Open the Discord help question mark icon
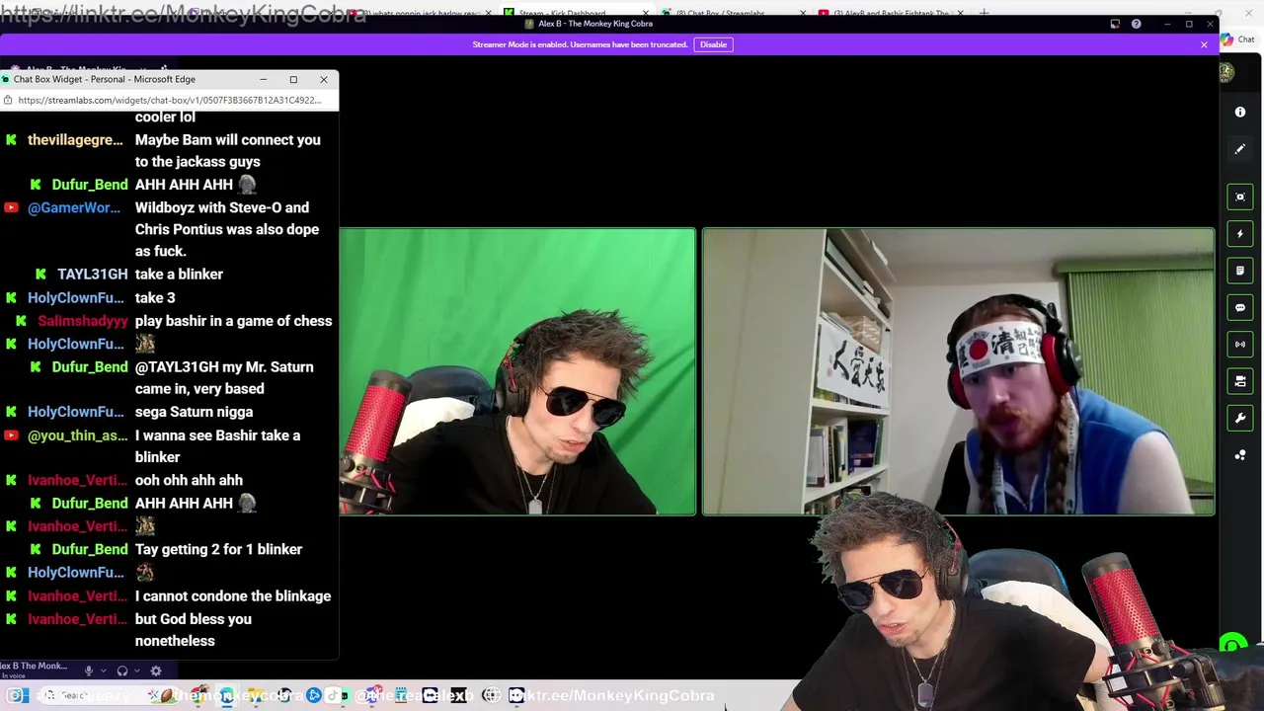Viewport: 1264px width, 711px height. (x=1137, y=24)
